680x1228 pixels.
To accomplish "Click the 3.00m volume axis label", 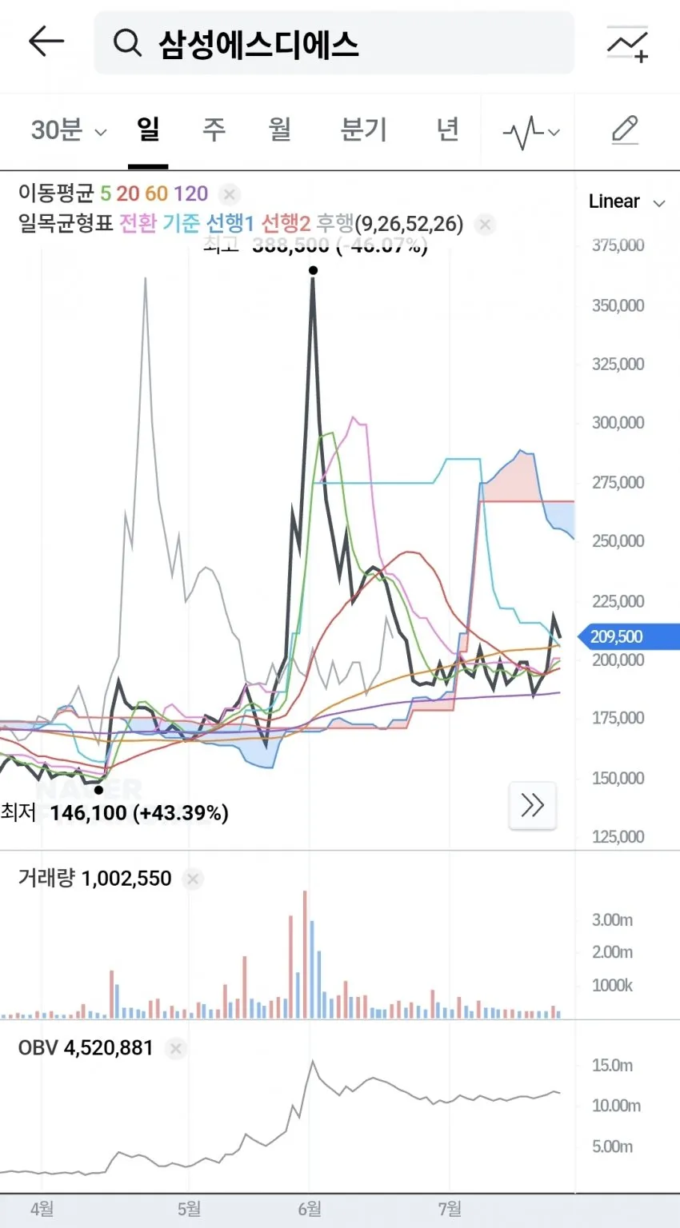I will 612,920.
